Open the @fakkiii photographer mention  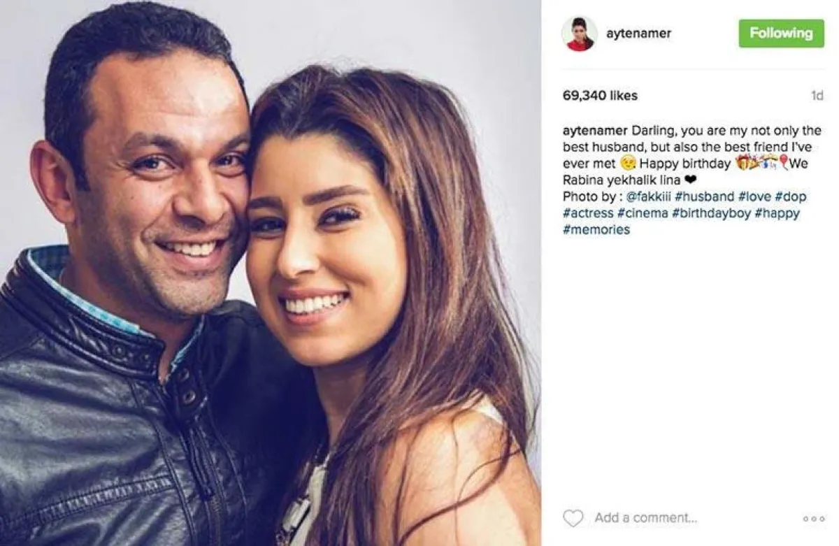click(648, 197)
